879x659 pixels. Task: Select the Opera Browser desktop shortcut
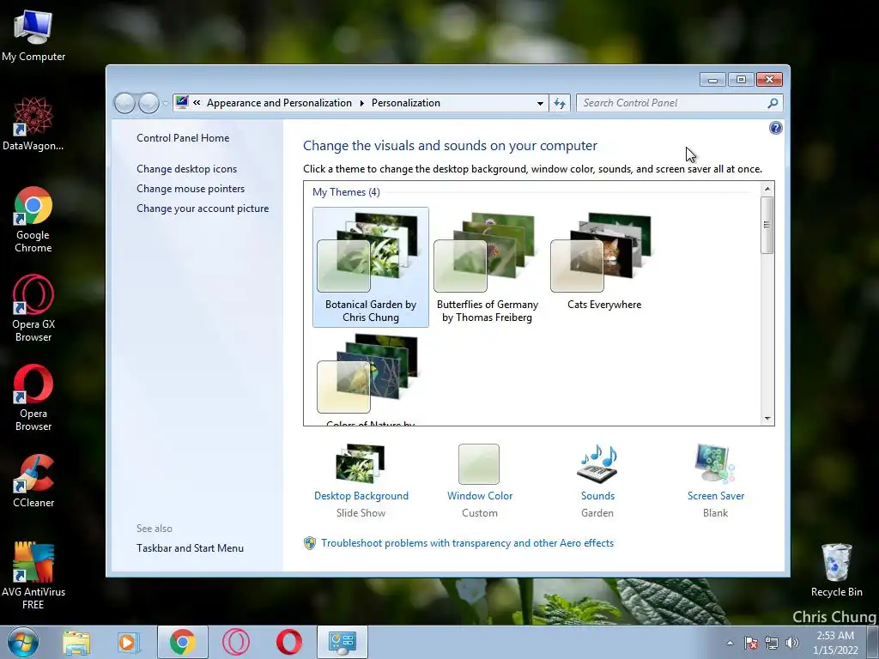[x=33, y=397]
